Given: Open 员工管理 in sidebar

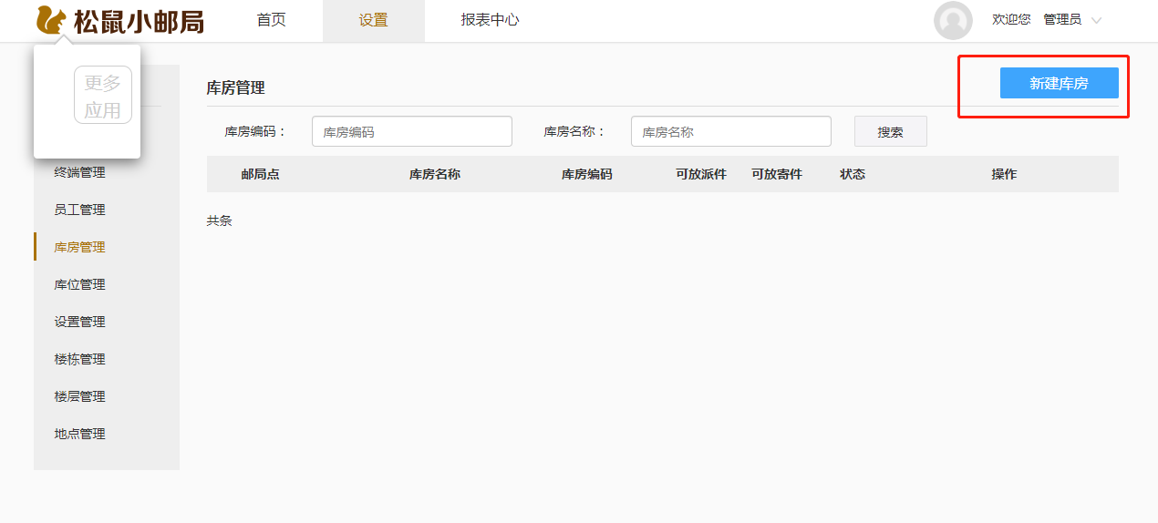Looking at the screenshot, I should click(x=80, y=210).
